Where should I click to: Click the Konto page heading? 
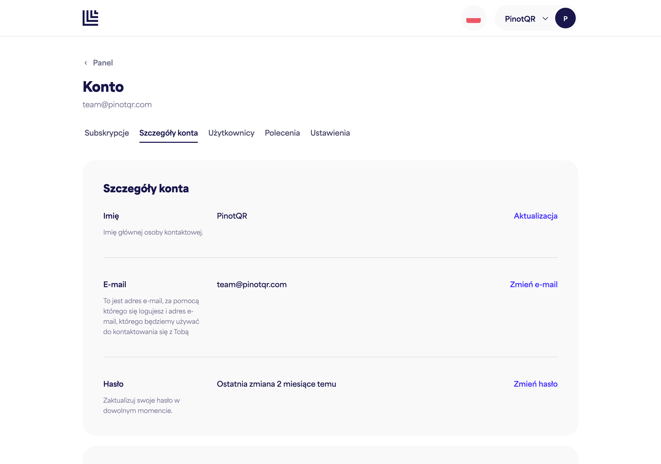pyautogui.click(x=103, y=87)
